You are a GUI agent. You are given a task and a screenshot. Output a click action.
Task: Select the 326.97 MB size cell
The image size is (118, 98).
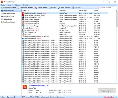click(97, 15)
